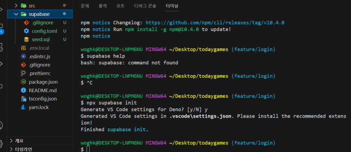Click the 'Finished supabase init.' line
Viewport: 351px width, 152px height.
114,130
